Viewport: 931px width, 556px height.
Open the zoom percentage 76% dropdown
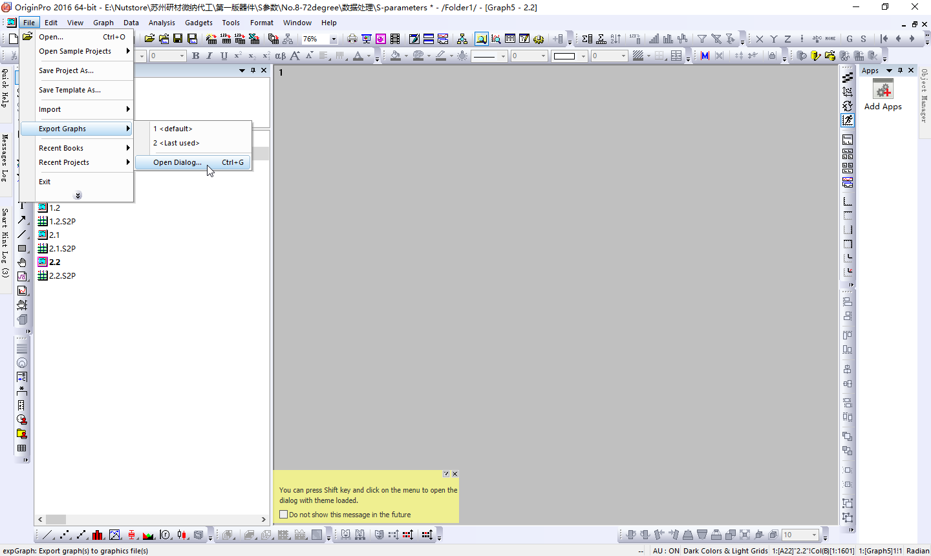(334, 39)
